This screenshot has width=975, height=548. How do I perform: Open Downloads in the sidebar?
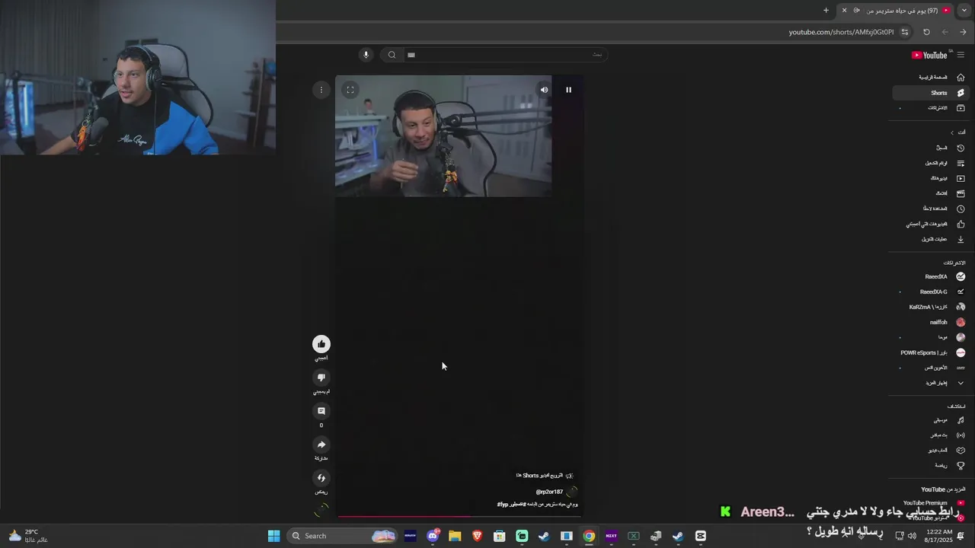[x=932, y=239]
